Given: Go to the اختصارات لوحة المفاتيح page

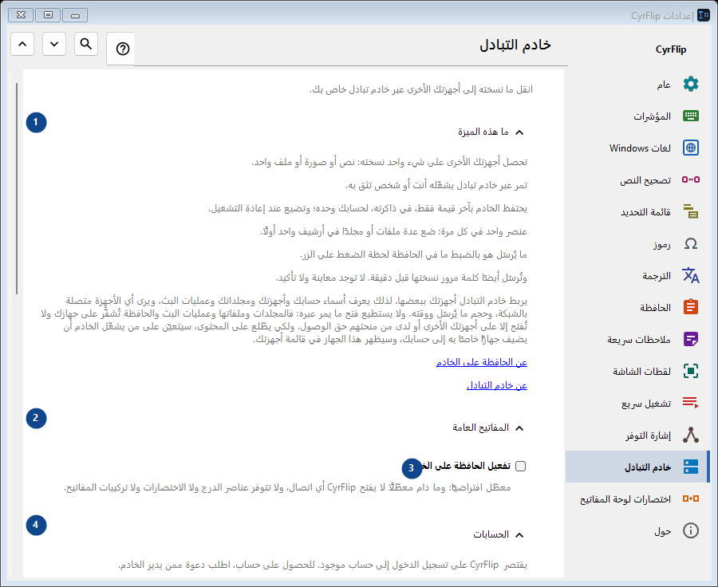Looking at the screenshot, I should tap(637, 498).
